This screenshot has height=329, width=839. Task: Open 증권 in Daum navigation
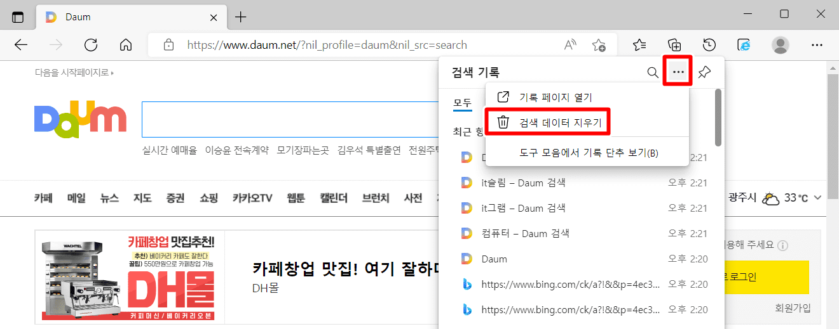(175, 198)
